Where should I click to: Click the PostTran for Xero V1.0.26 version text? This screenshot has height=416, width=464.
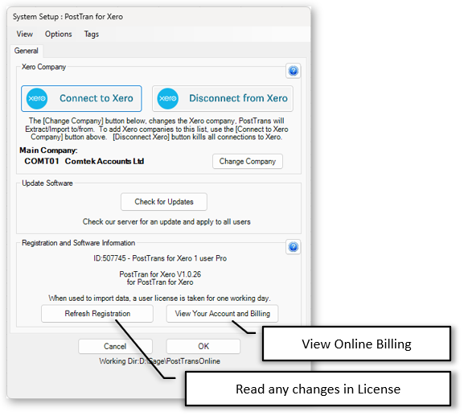160,274
